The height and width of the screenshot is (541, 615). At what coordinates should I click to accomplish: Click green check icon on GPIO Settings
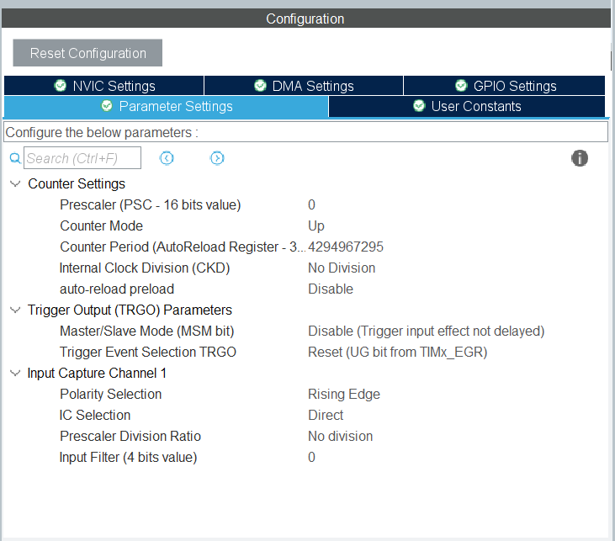(461, 86)
